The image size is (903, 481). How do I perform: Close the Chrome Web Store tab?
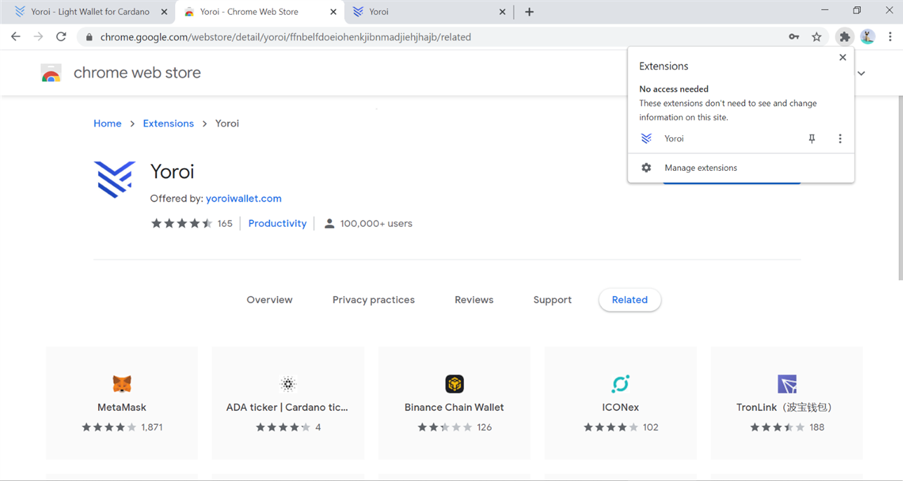pos(333,12)
